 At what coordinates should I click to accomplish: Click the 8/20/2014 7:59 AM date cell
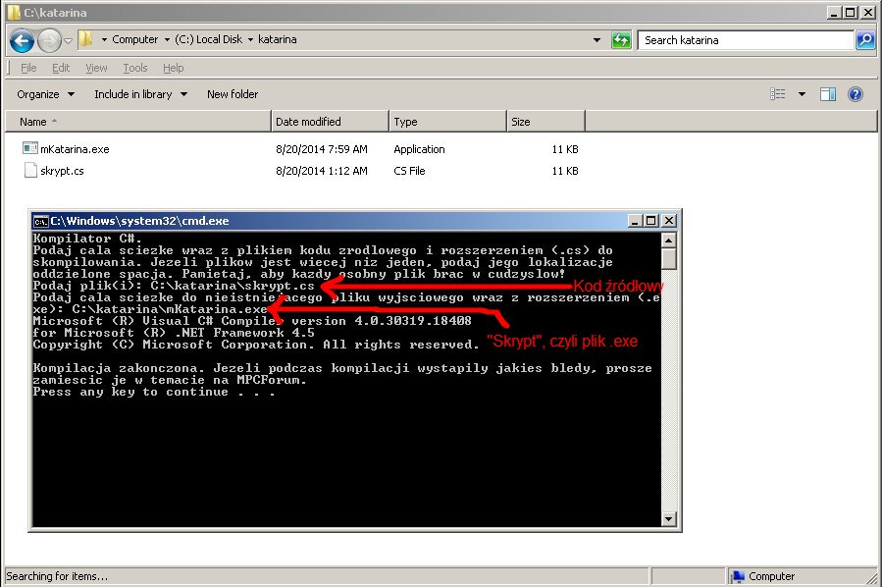[321, 149]
